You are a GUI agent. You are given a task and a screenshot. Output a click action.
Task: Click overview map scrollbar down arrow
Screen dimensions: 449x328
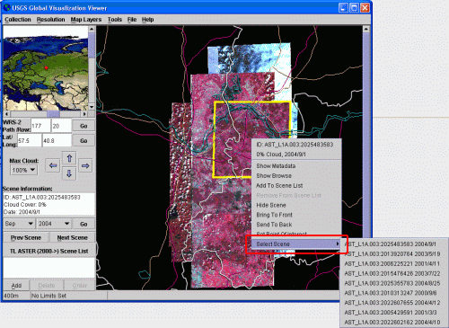pos(92,107)
